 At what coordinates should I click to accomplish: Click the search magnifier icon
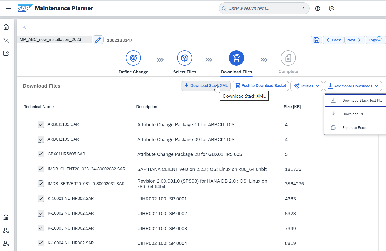[x=224, y=8]
